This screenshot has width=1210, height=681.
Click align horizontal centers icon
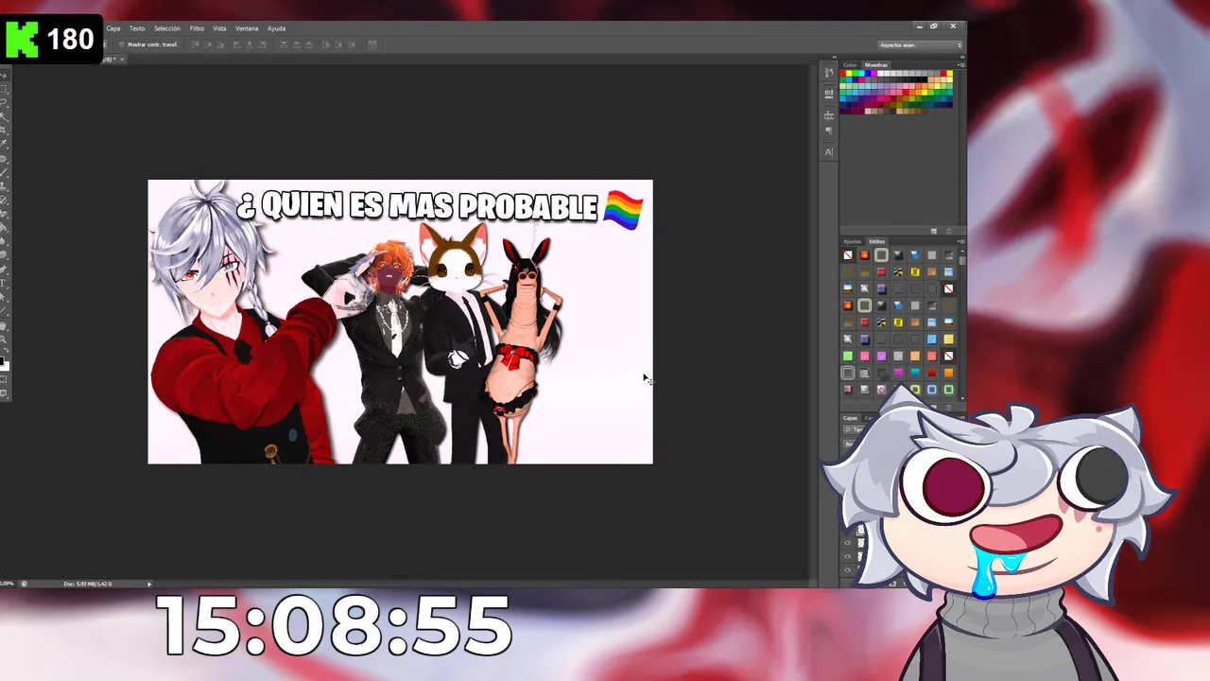250,44
